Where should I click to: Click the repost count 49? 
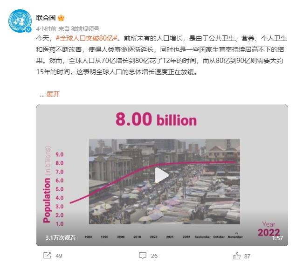tap(59, 256)
